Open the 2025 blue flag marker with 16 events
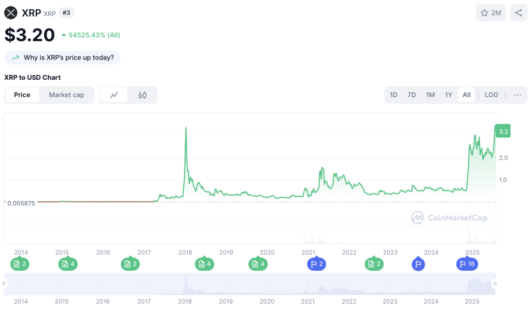This screenshot has width=531, height=310. [467, 264]
